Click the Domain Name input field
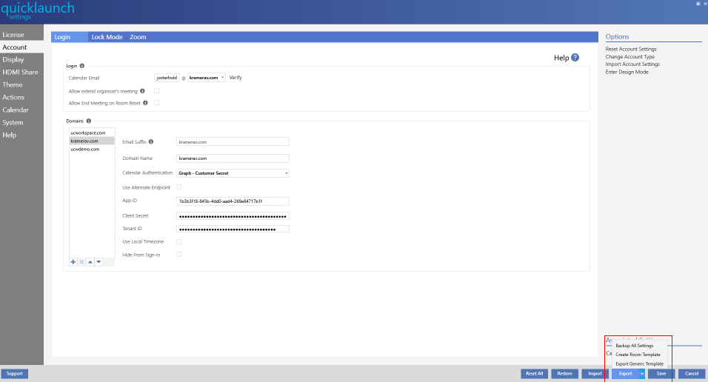The width and height of the screenshot is (708, 382). tap(233, 158)
